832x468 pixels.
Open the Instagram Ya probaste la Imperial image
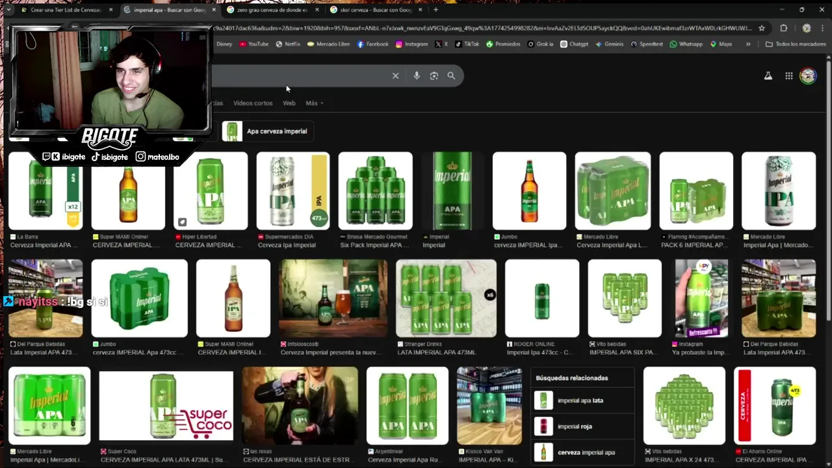coord(702,298)
